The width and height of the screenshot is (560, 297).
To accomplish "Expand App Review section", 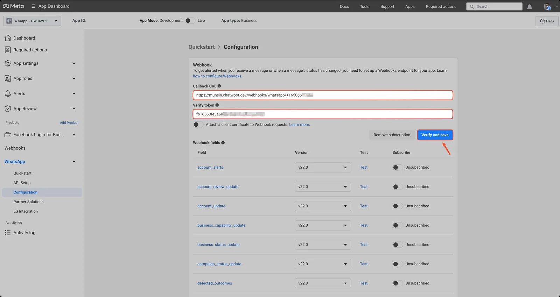I will (74, 108).
